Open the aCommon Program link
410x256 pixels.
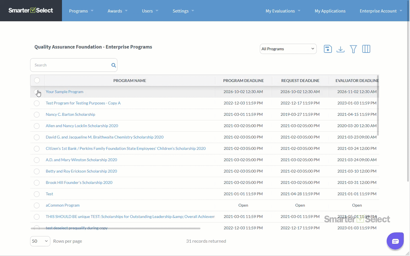(63, 205)
